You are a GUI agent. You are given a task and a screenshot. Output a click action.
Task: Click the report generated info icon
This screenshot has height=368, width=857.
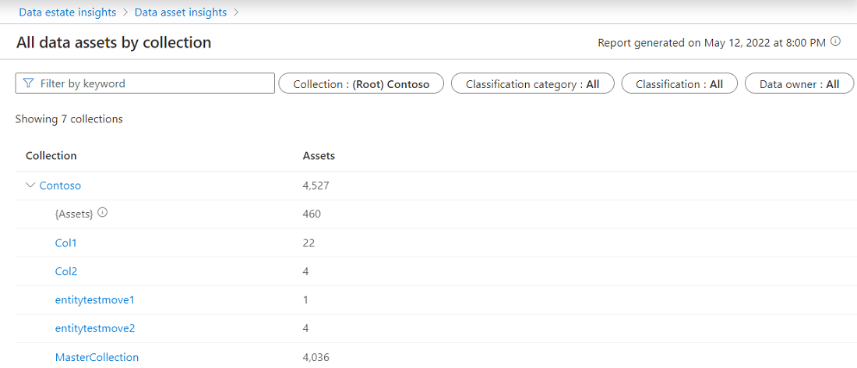[x=836, y=42]
